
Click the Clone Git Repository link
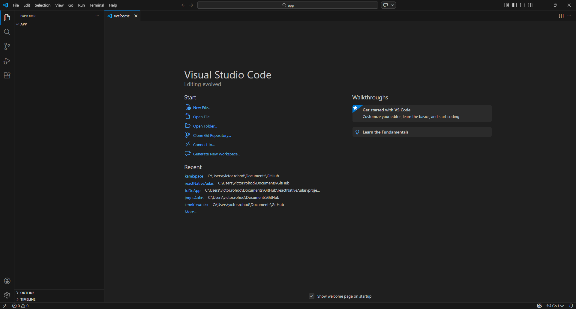click(212, 136)
